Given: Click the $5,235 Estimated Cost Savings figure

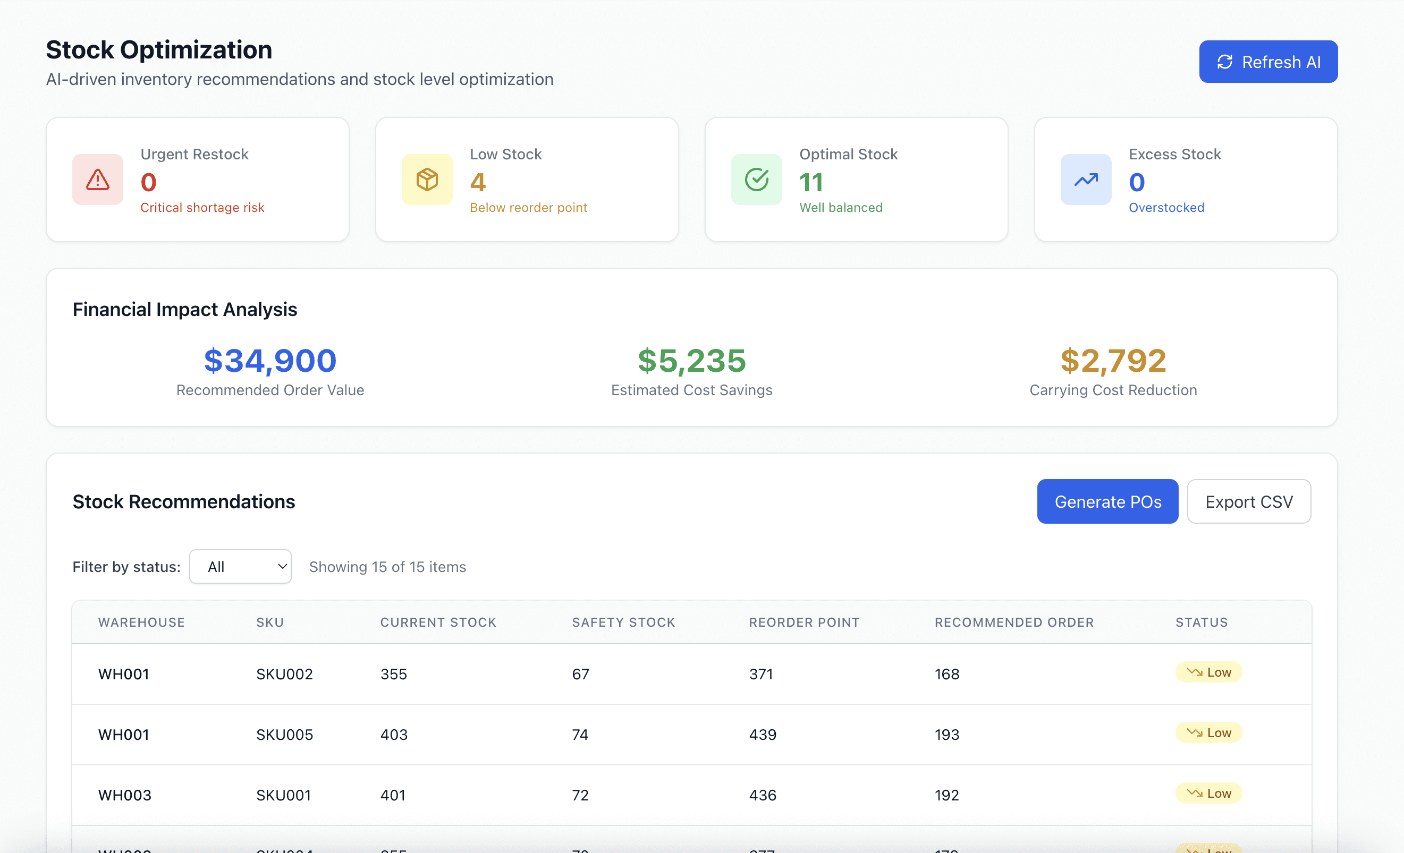Looking at the screenshot, I should [x=691, y=361].
